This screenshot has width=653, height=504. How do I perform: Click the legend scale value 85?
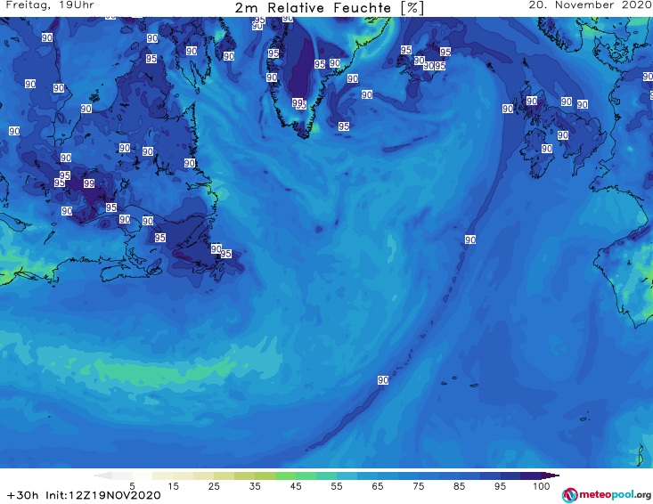tap(459, 486)
